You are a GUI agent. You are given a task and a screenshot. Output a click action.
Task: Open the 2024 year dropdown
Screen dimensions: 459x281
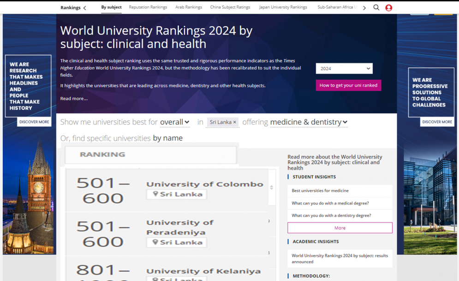click(x=344, y=69)
